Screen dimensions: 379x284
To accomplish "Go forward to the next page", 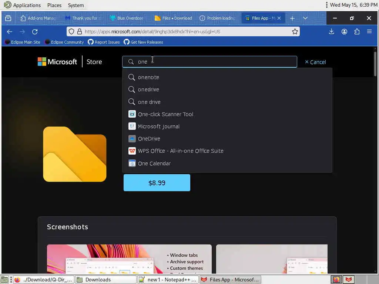I will point(22,32).
